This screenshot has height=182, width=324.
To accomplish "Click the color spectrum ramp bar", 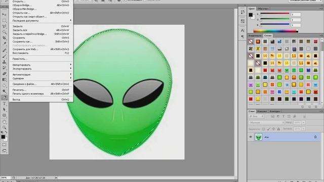I will [275, 31].
